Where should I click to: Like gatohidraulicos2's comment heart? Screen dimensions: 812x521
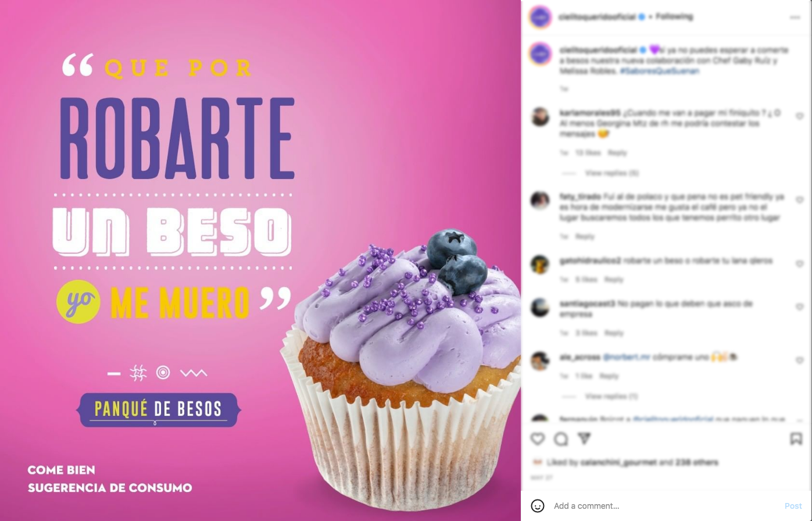799,265
